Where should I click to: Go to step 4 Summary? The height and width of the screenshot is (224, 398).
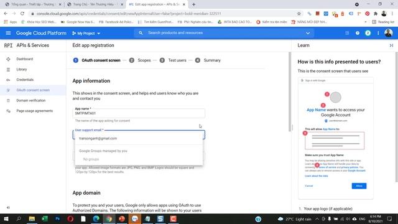[208, 60]
